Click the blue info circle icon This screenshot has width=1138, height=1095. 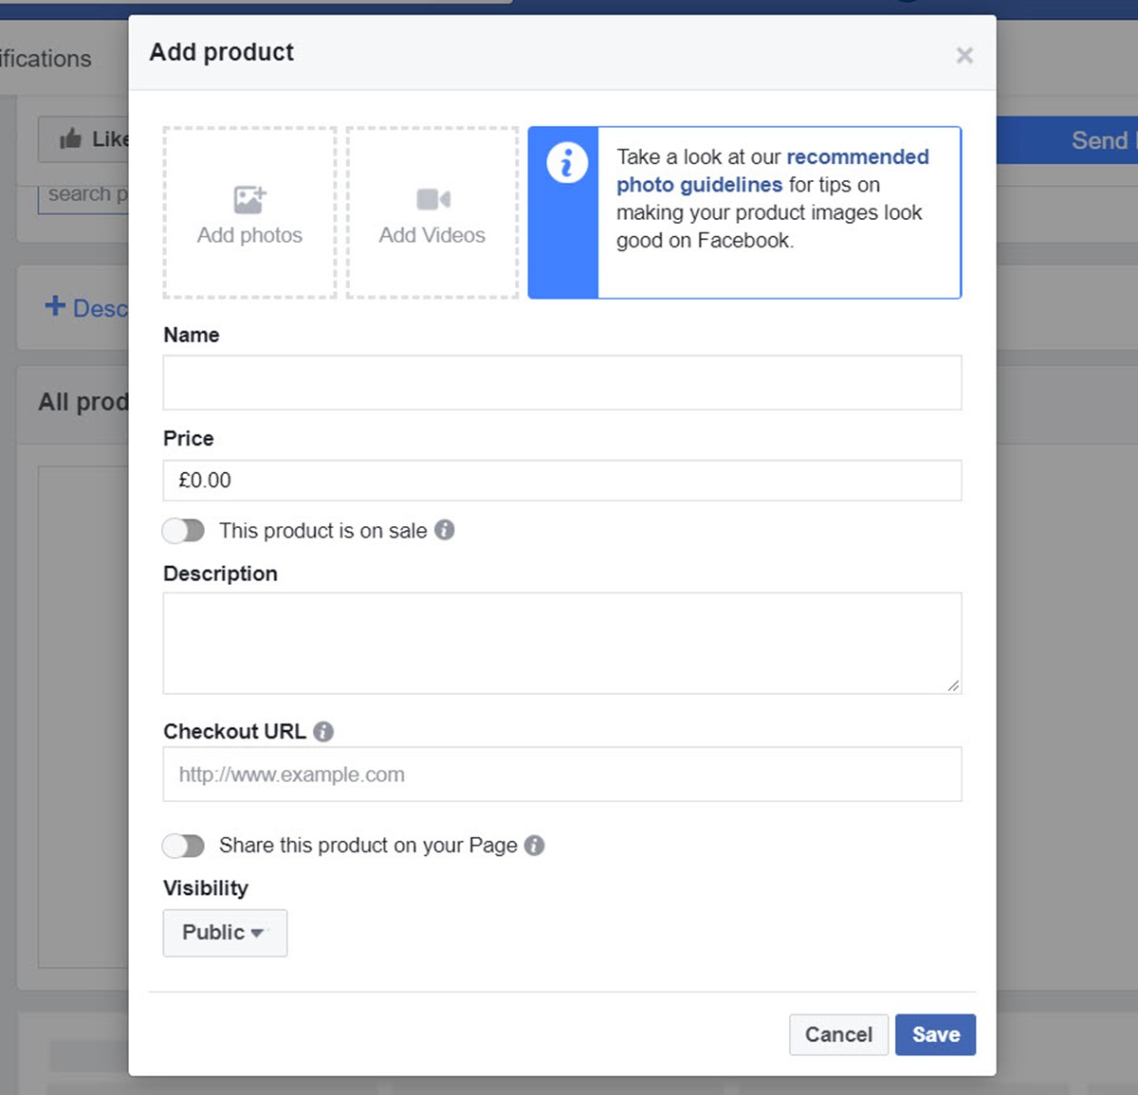pyautogui.click(x=567, y=163)
